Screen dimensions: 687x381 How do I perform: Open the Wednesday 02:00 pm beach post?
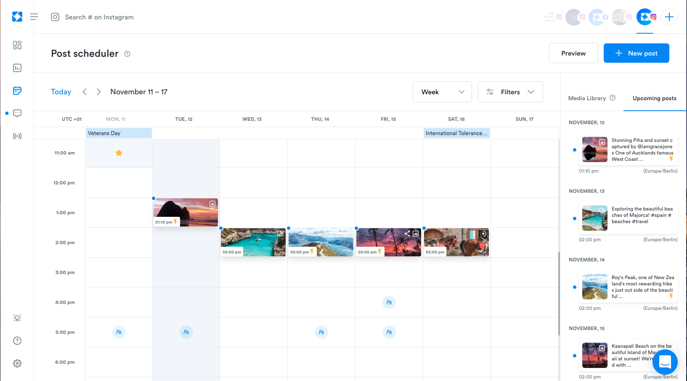(253, 242)
